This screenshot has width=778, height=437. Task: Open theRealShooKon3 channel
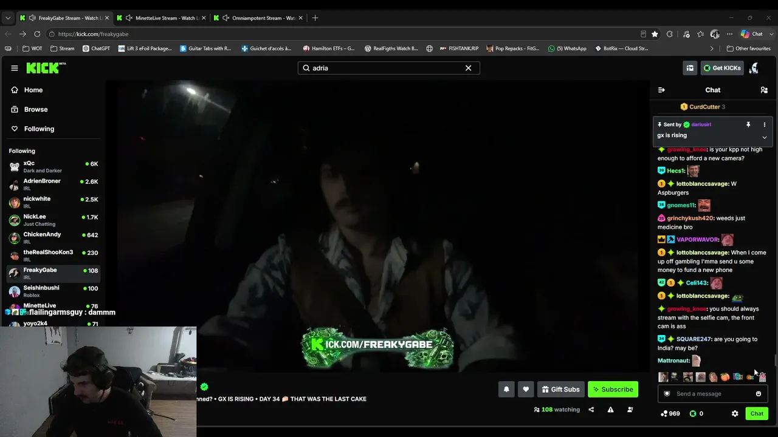(53, 256)
